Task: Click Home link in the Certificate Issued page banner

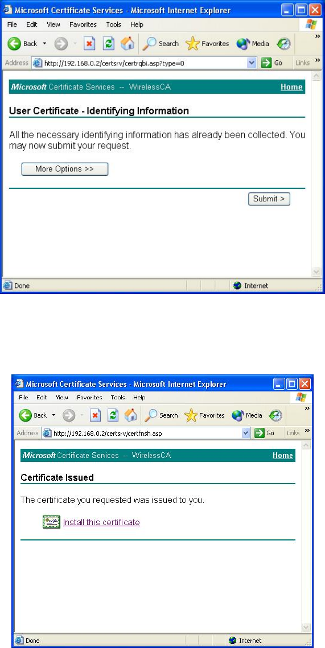Action: 283,455
